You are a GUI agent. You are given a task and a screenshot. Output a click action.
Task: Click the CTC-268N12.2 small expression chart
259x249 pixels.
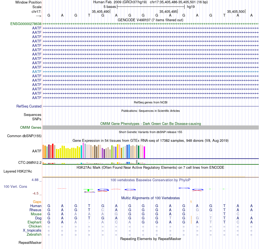click(94, 162)
